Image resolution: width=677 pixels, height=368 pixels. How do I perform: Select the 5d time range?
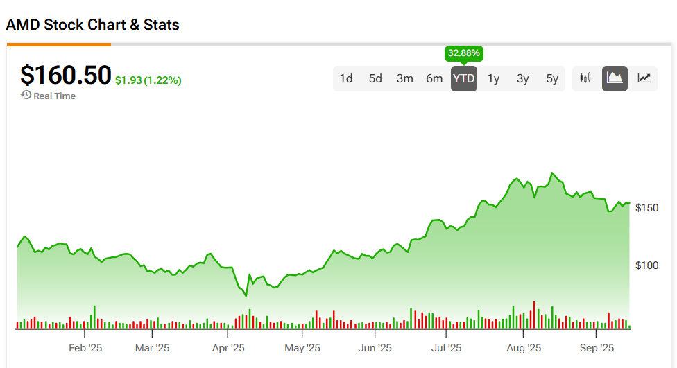(x=375, y=78)
